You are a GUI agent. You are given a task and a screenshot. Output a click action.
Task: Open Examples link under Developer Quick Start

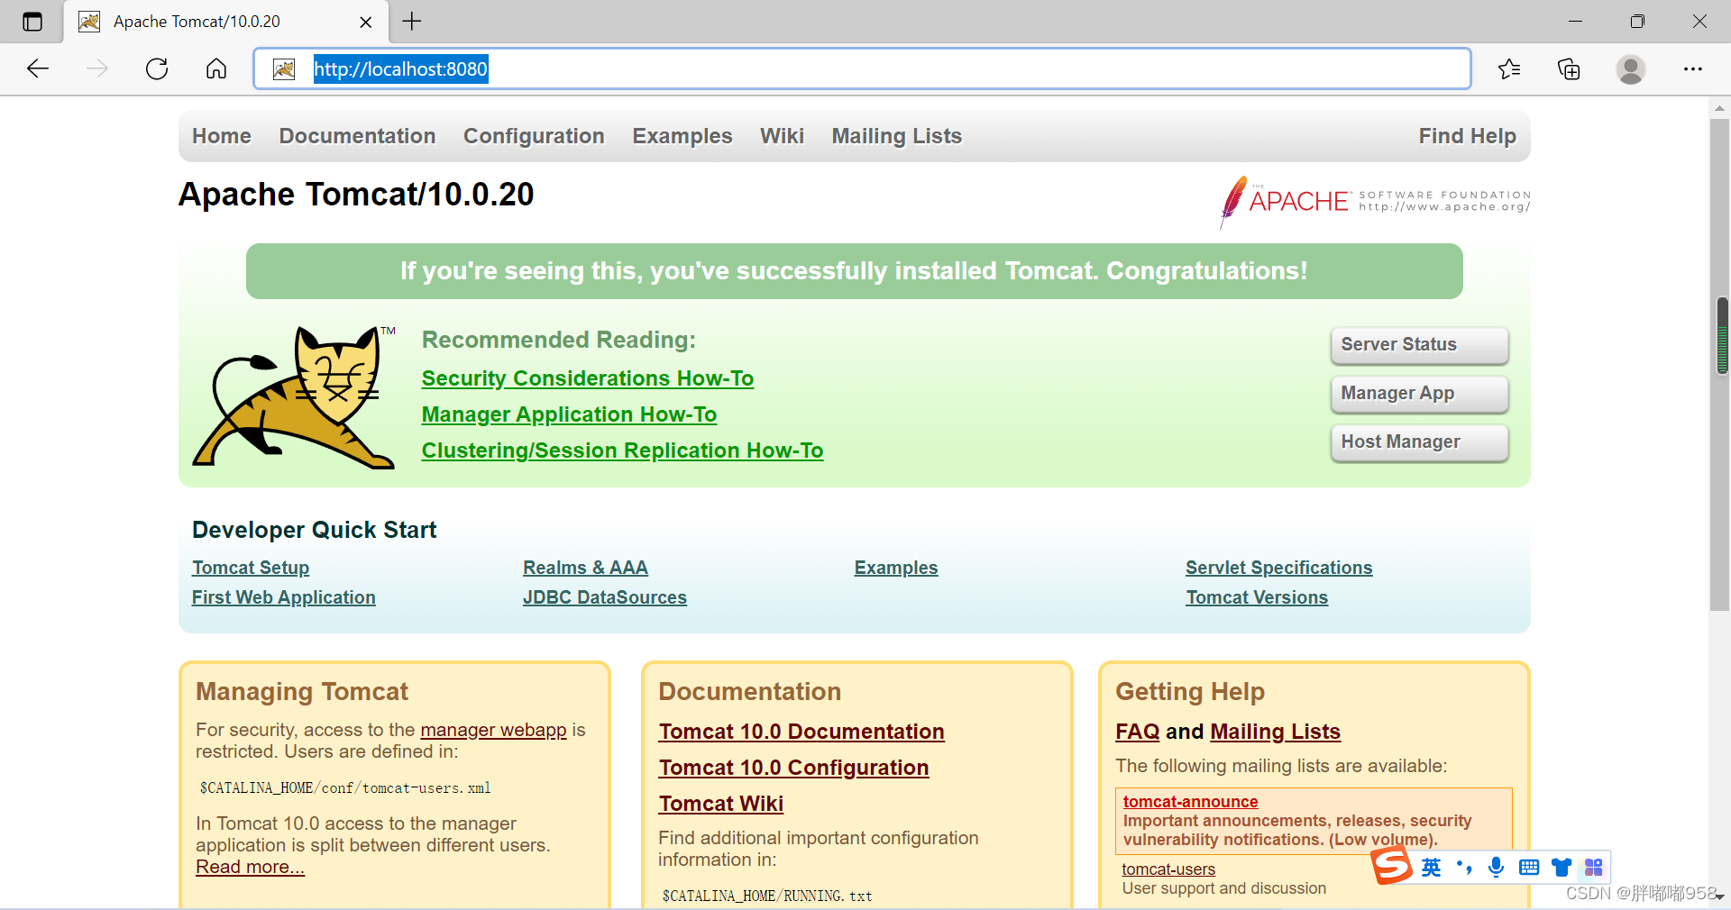[x=896, y=568]
